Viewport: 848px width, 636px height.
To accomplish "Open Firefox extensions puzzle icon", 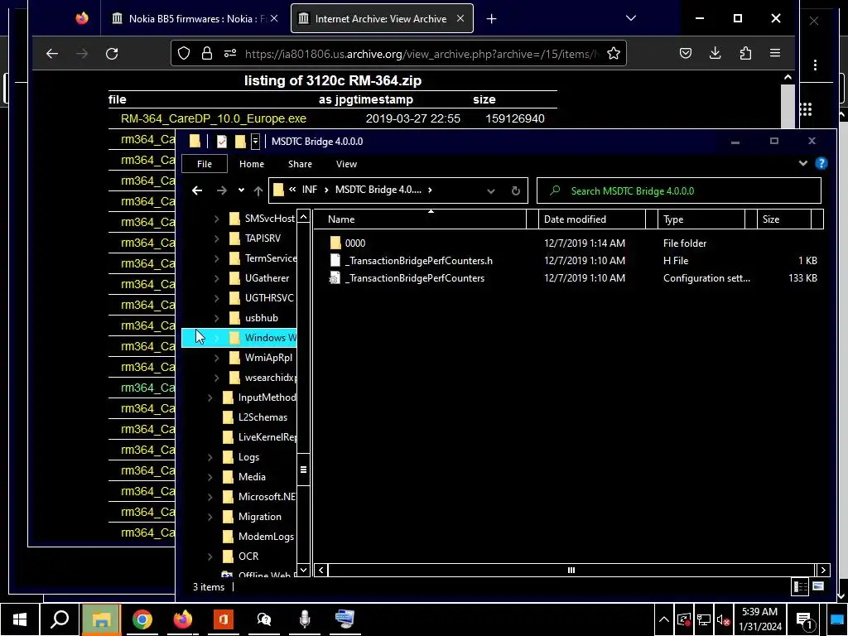I will tap(745, 53).
